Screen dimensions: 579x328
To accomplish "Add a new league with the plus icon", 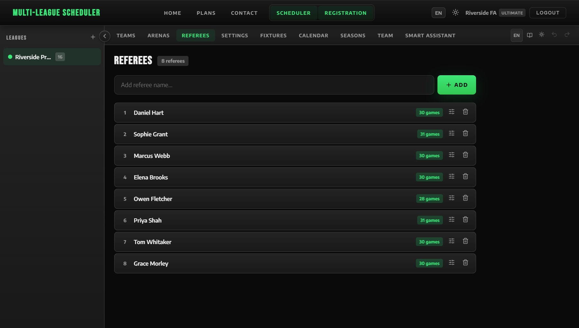I will (x=93, y=37).
